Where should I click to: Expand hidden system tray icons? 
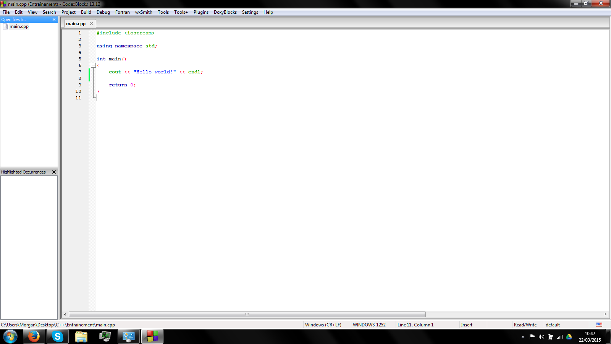click(x=522, y=337)
